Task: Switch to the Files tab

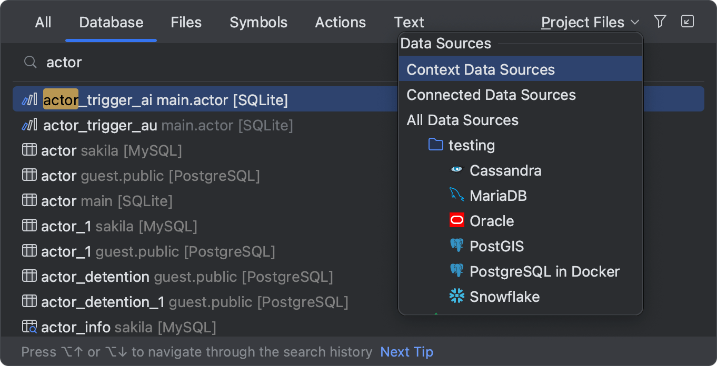Action: 186,22
